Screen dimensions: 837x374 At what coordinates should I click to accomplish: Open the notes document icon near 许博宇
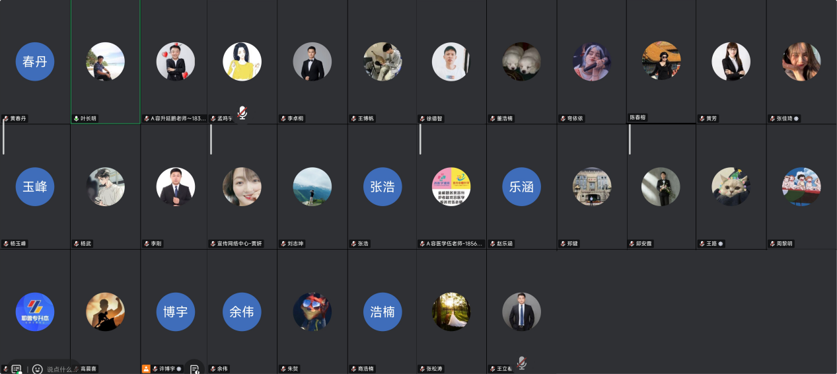[194, 369]
